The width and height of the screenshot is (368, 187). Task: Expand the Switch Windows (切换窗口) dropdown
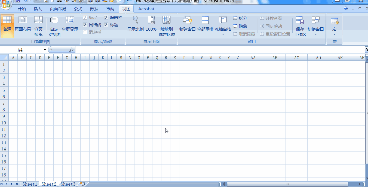click(x=316, y=34)
